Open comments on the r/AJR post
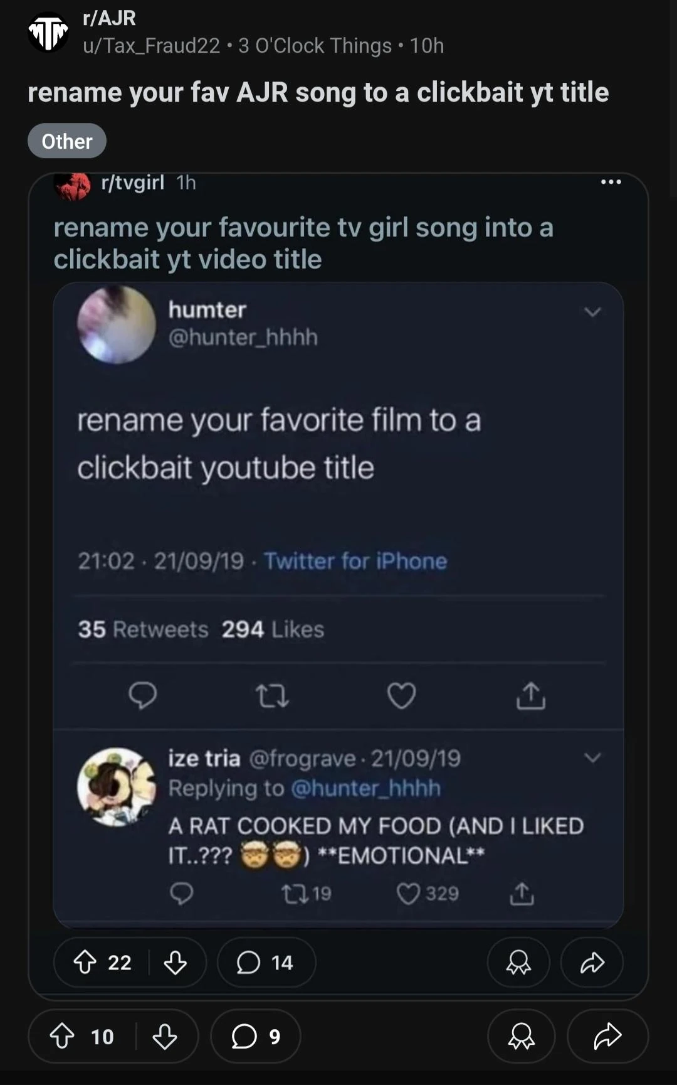 (x=255, y=1036)
